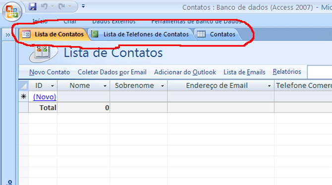Click the Contatos table grid icon
The image size is (332, 185).
click(201, 34)
